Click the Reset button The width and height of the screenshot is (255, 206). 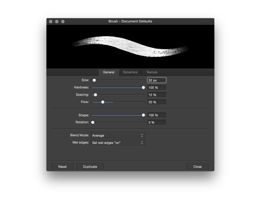tap(63, 167)
